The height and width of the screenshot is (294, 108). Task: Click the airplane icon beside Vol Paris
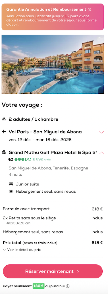[4, 132]
